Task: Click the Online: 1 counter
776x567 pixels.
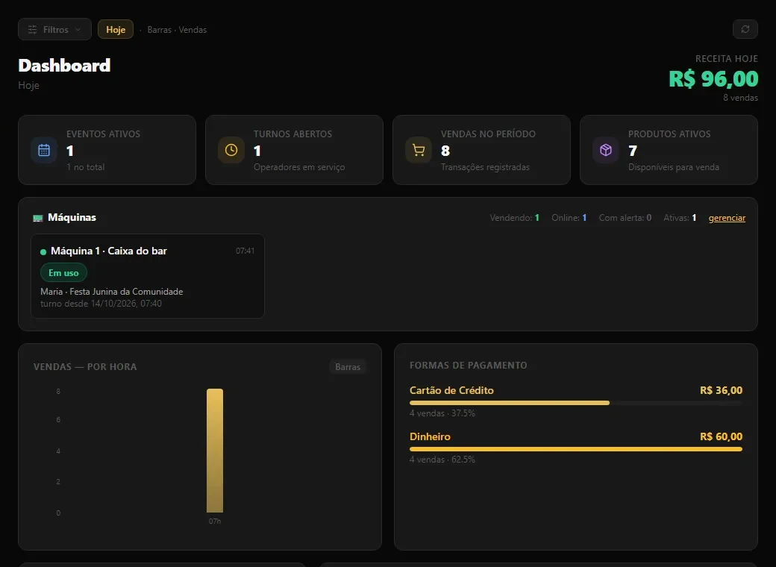Action: click(x=569, y=218)
